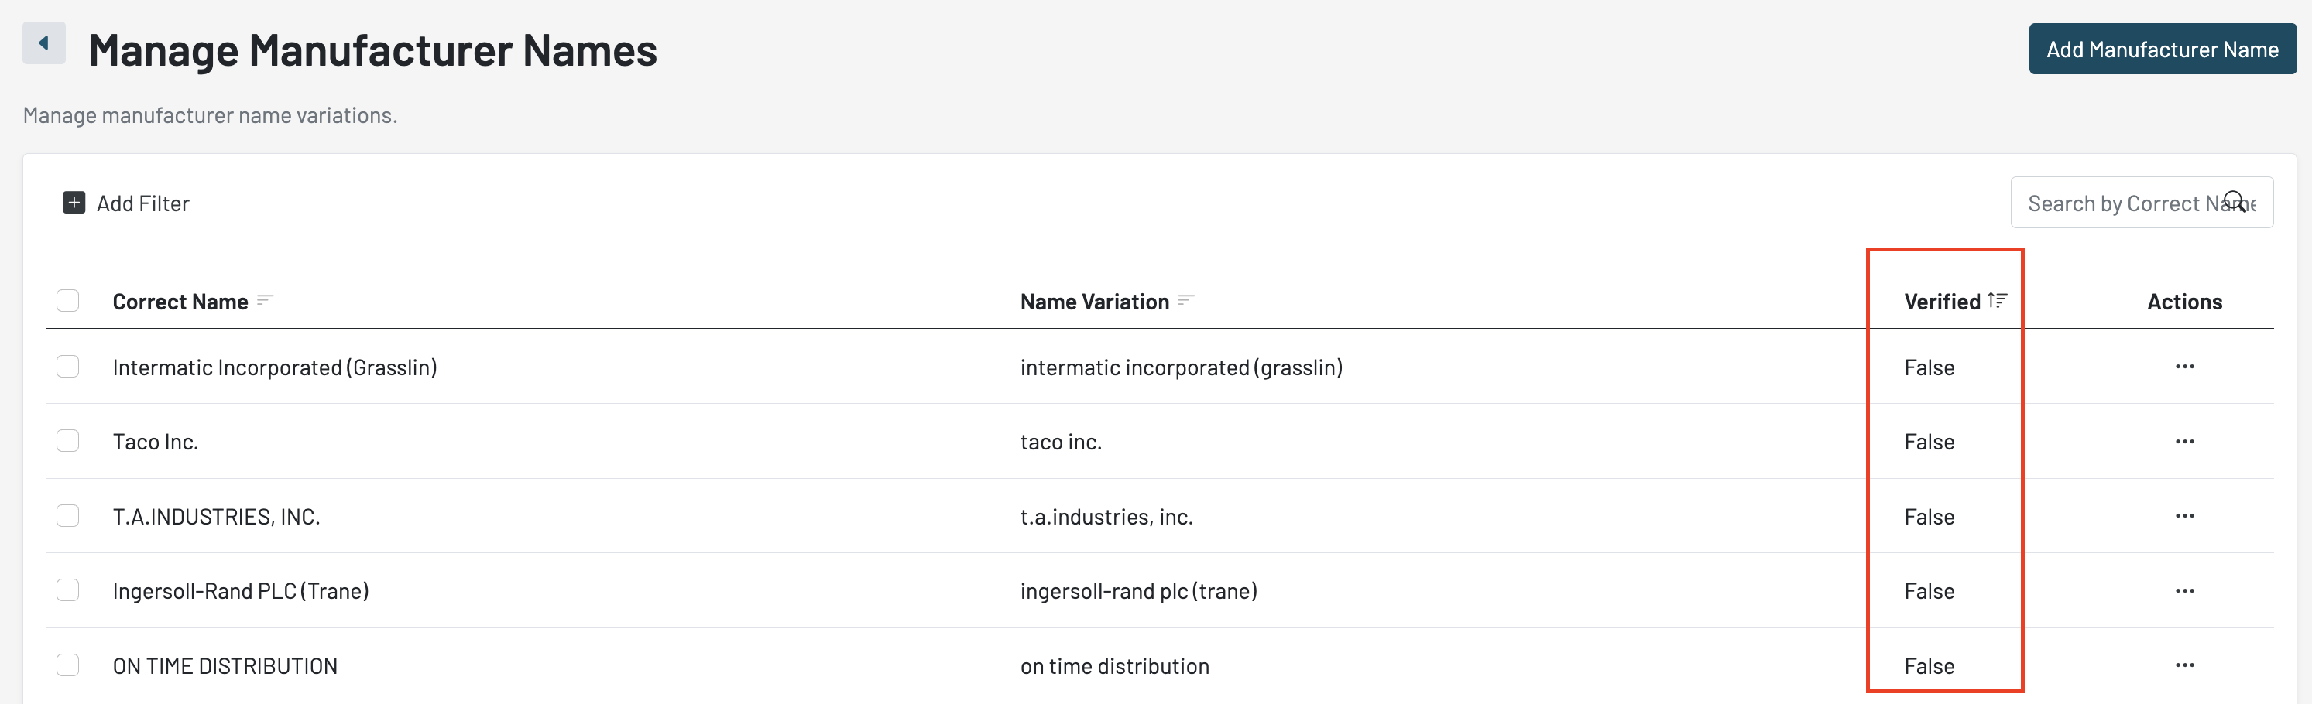
Task: Click the Name Variation sort icon
Action: point(1185,300)
